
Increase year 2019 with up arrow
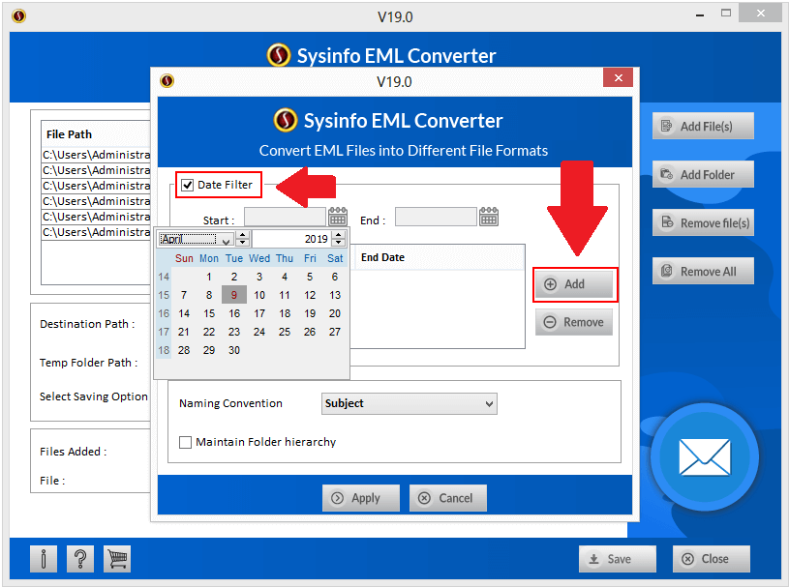[x=339, y=235]
